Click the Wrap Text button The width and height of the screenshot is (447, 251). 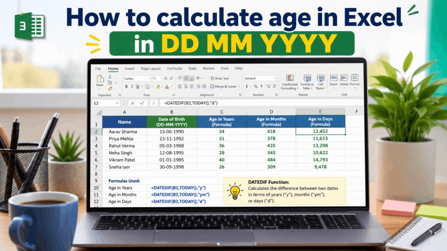[220, 78]
